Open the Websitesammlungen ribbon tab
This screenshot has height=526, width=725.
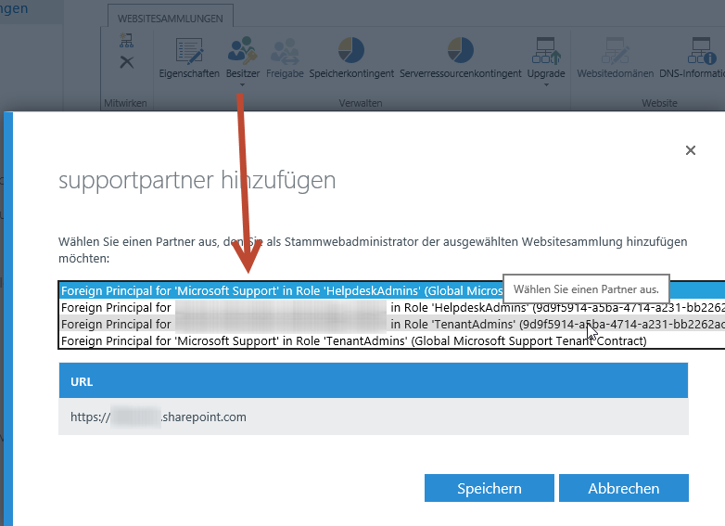pyautogui.click(x=171, y=18)
